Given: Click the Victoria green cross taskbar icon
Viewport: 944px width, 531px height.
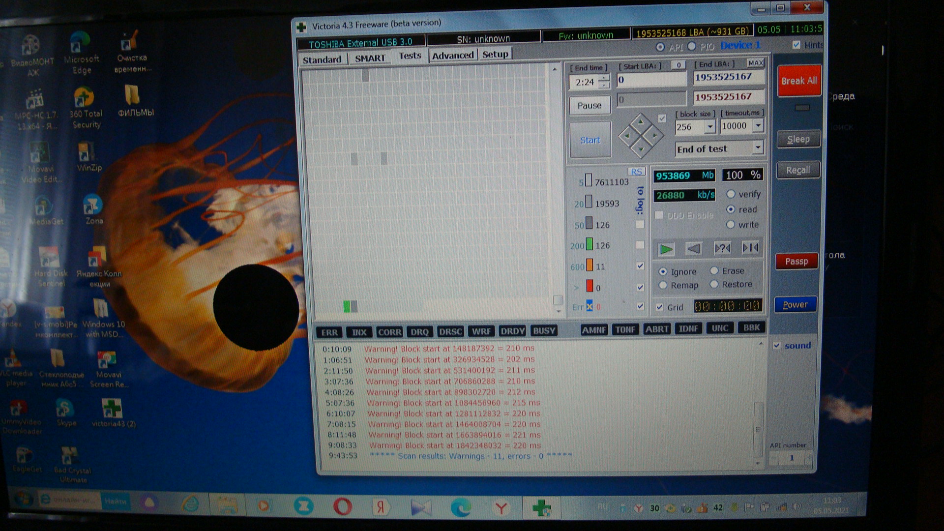Looking at the screenshot, I should [541, 508].
